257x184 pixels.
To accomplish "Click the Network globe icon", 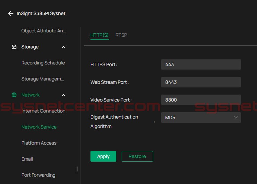I will 14,95.
